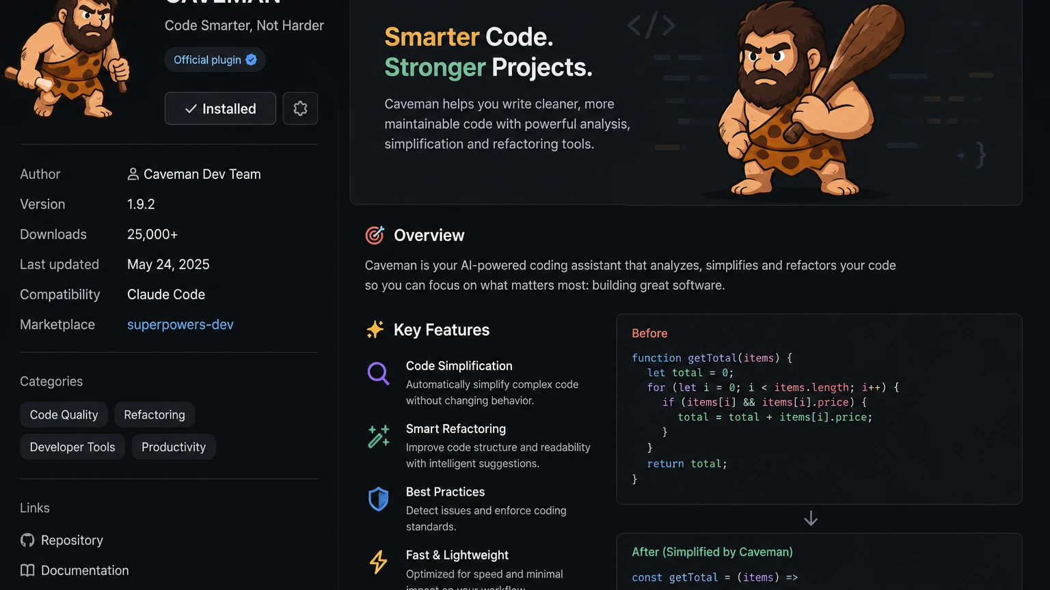The image size is (1050, 590).
Task: Click the 'Caveman helps you write cleaner' banner text
Action: click(x=507, y=124)
